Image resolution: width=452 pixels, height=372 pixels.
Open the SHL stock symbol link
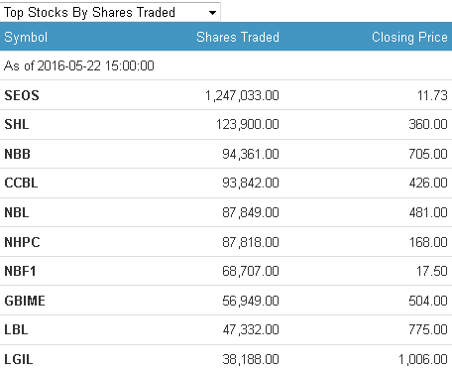(x=17, y=124)
